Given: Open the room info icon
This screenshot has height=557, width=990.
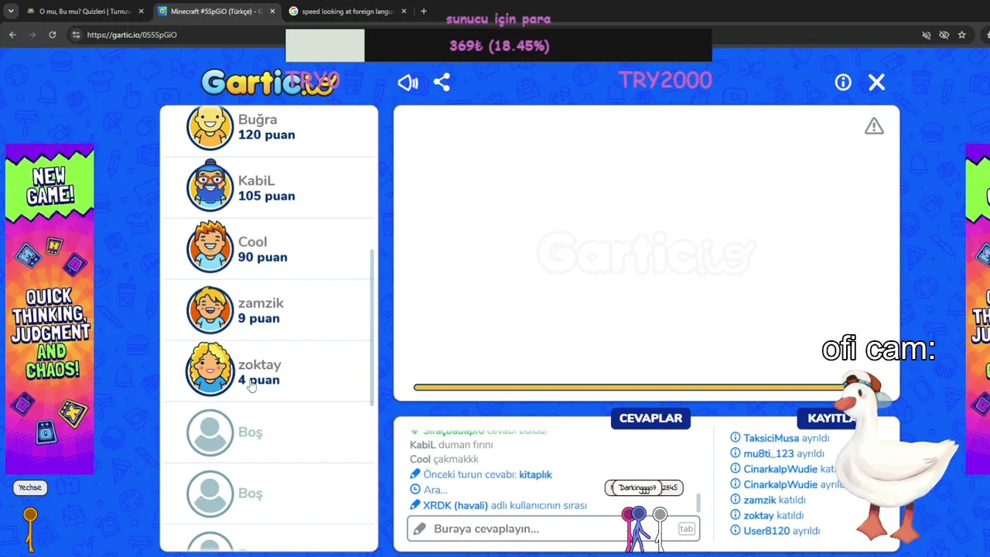Looking at the screenshot, I should [x=843, y=82].
